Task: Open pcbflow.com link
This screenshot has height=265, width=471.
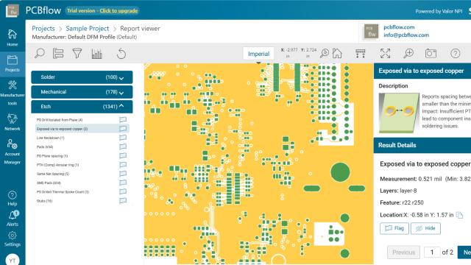Action: point(399,27)
